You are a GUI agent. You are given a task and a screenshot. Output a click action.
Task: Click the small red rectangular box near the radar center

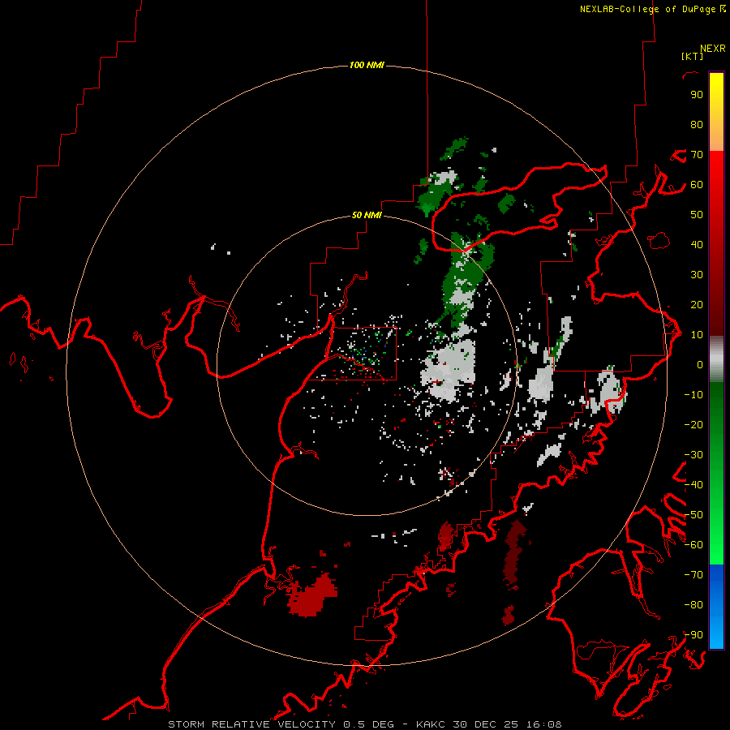tap(364, 354)
